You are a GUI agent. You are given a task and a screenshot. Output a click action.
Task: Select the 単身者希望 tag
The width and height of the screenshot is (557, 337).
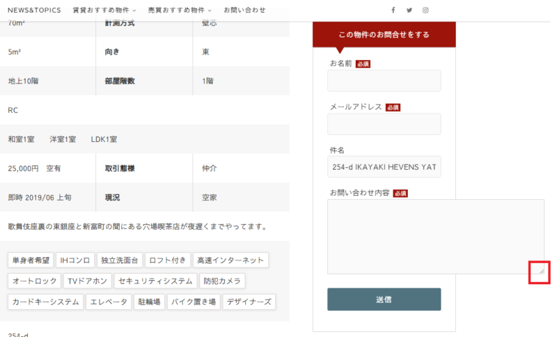(x=29, y=260)
